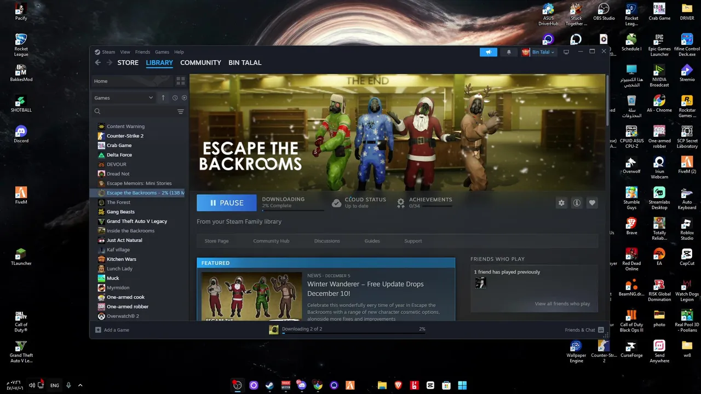
Task: Open the Support tab
Action: (413, 241)
